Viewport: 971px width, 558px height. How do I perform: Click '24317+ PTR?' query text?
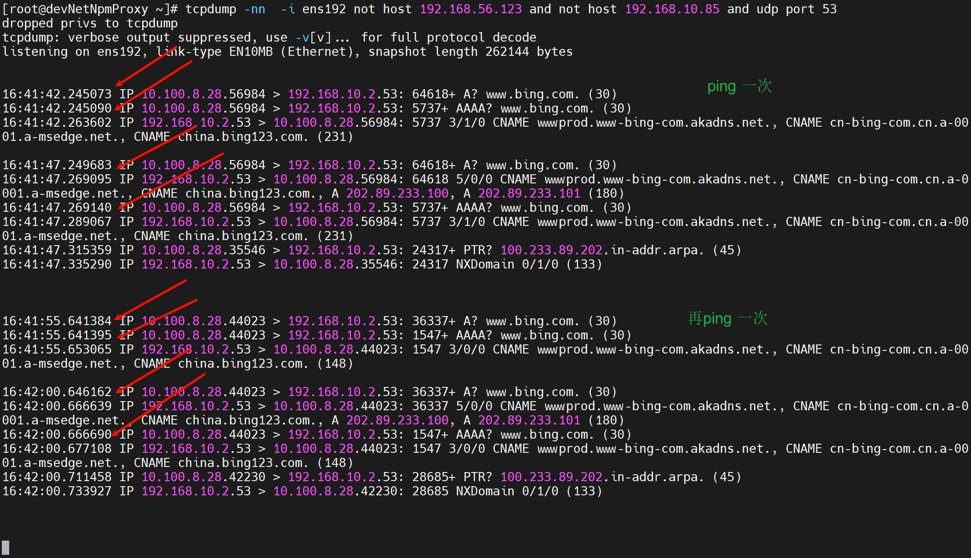[451, 250]
